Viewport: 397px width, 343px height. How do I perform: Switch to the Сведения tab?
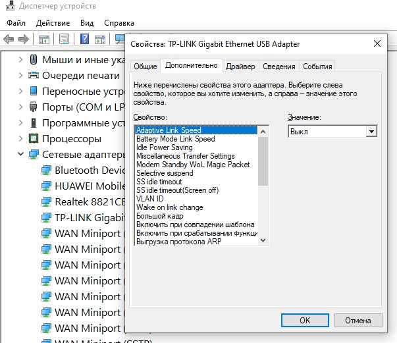279,66
